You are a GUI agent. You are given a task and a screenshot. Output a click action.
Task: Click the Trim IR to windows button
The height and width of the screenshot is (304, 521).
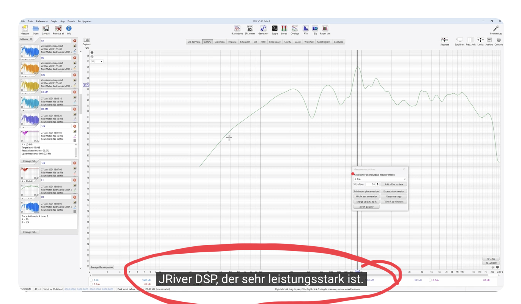394,202
